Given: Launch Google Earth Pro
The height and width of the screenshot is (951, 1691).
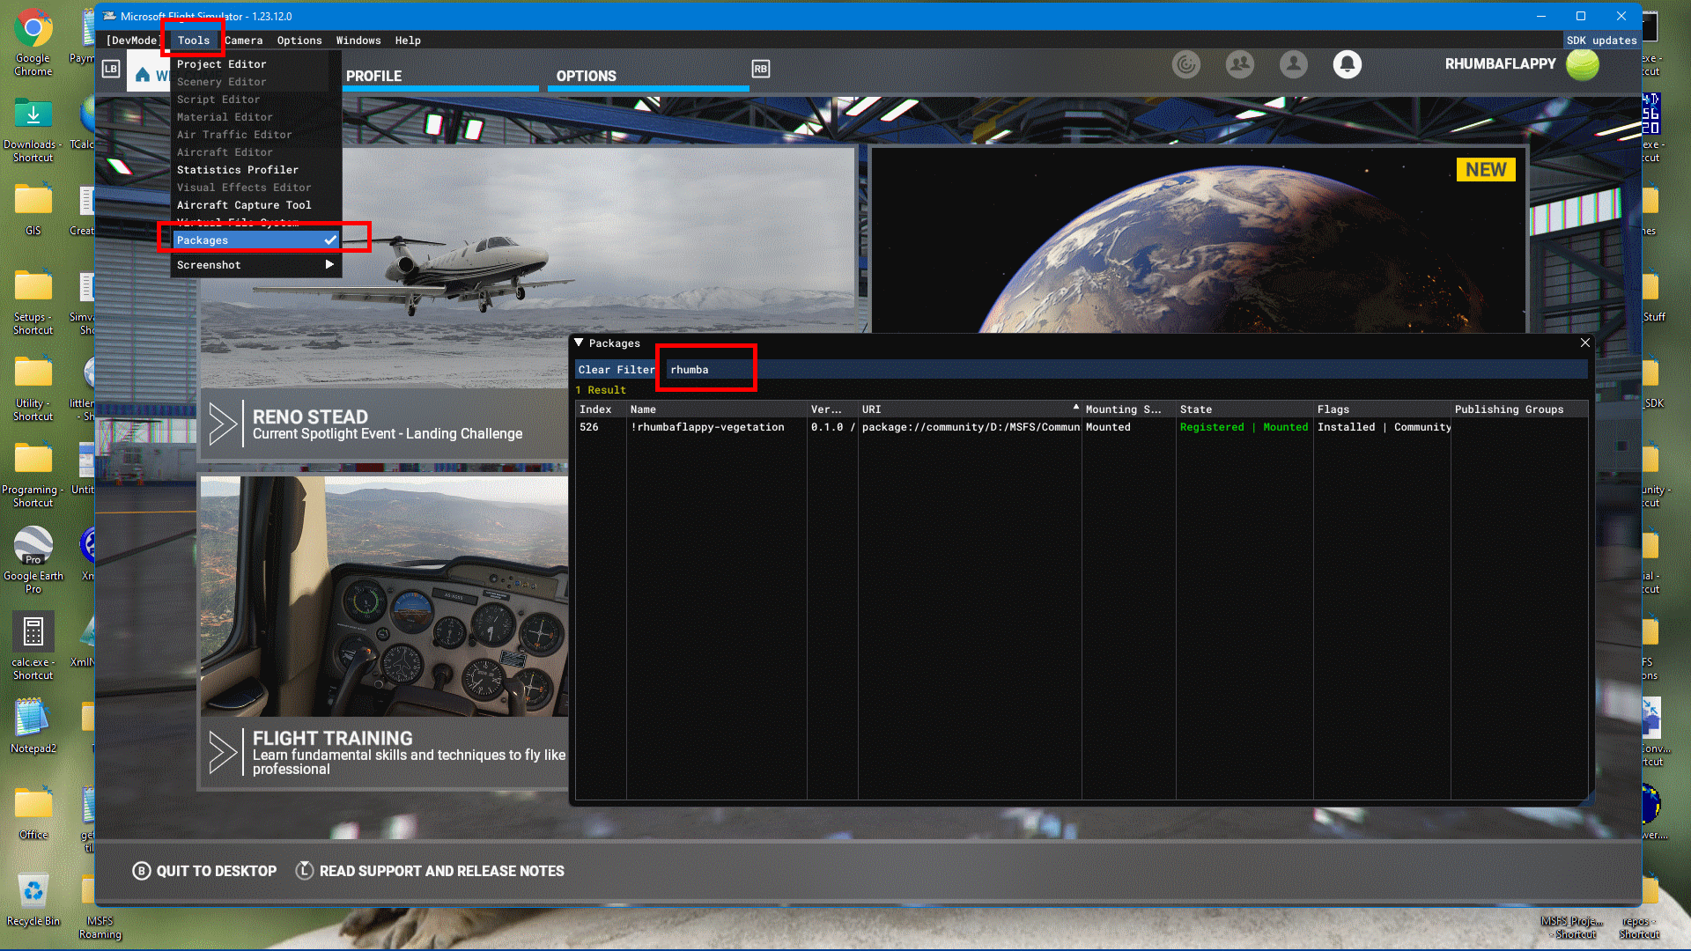Looking at the screenshot, I should [x=33, y=560].
